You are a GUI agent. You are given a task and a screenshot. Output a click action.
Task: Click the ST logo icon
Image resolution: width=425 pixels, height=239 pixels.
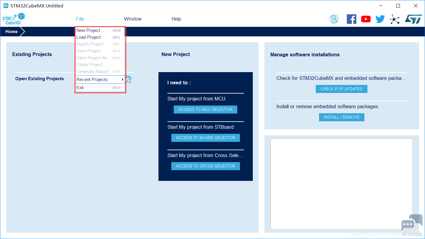click(413, 19)
